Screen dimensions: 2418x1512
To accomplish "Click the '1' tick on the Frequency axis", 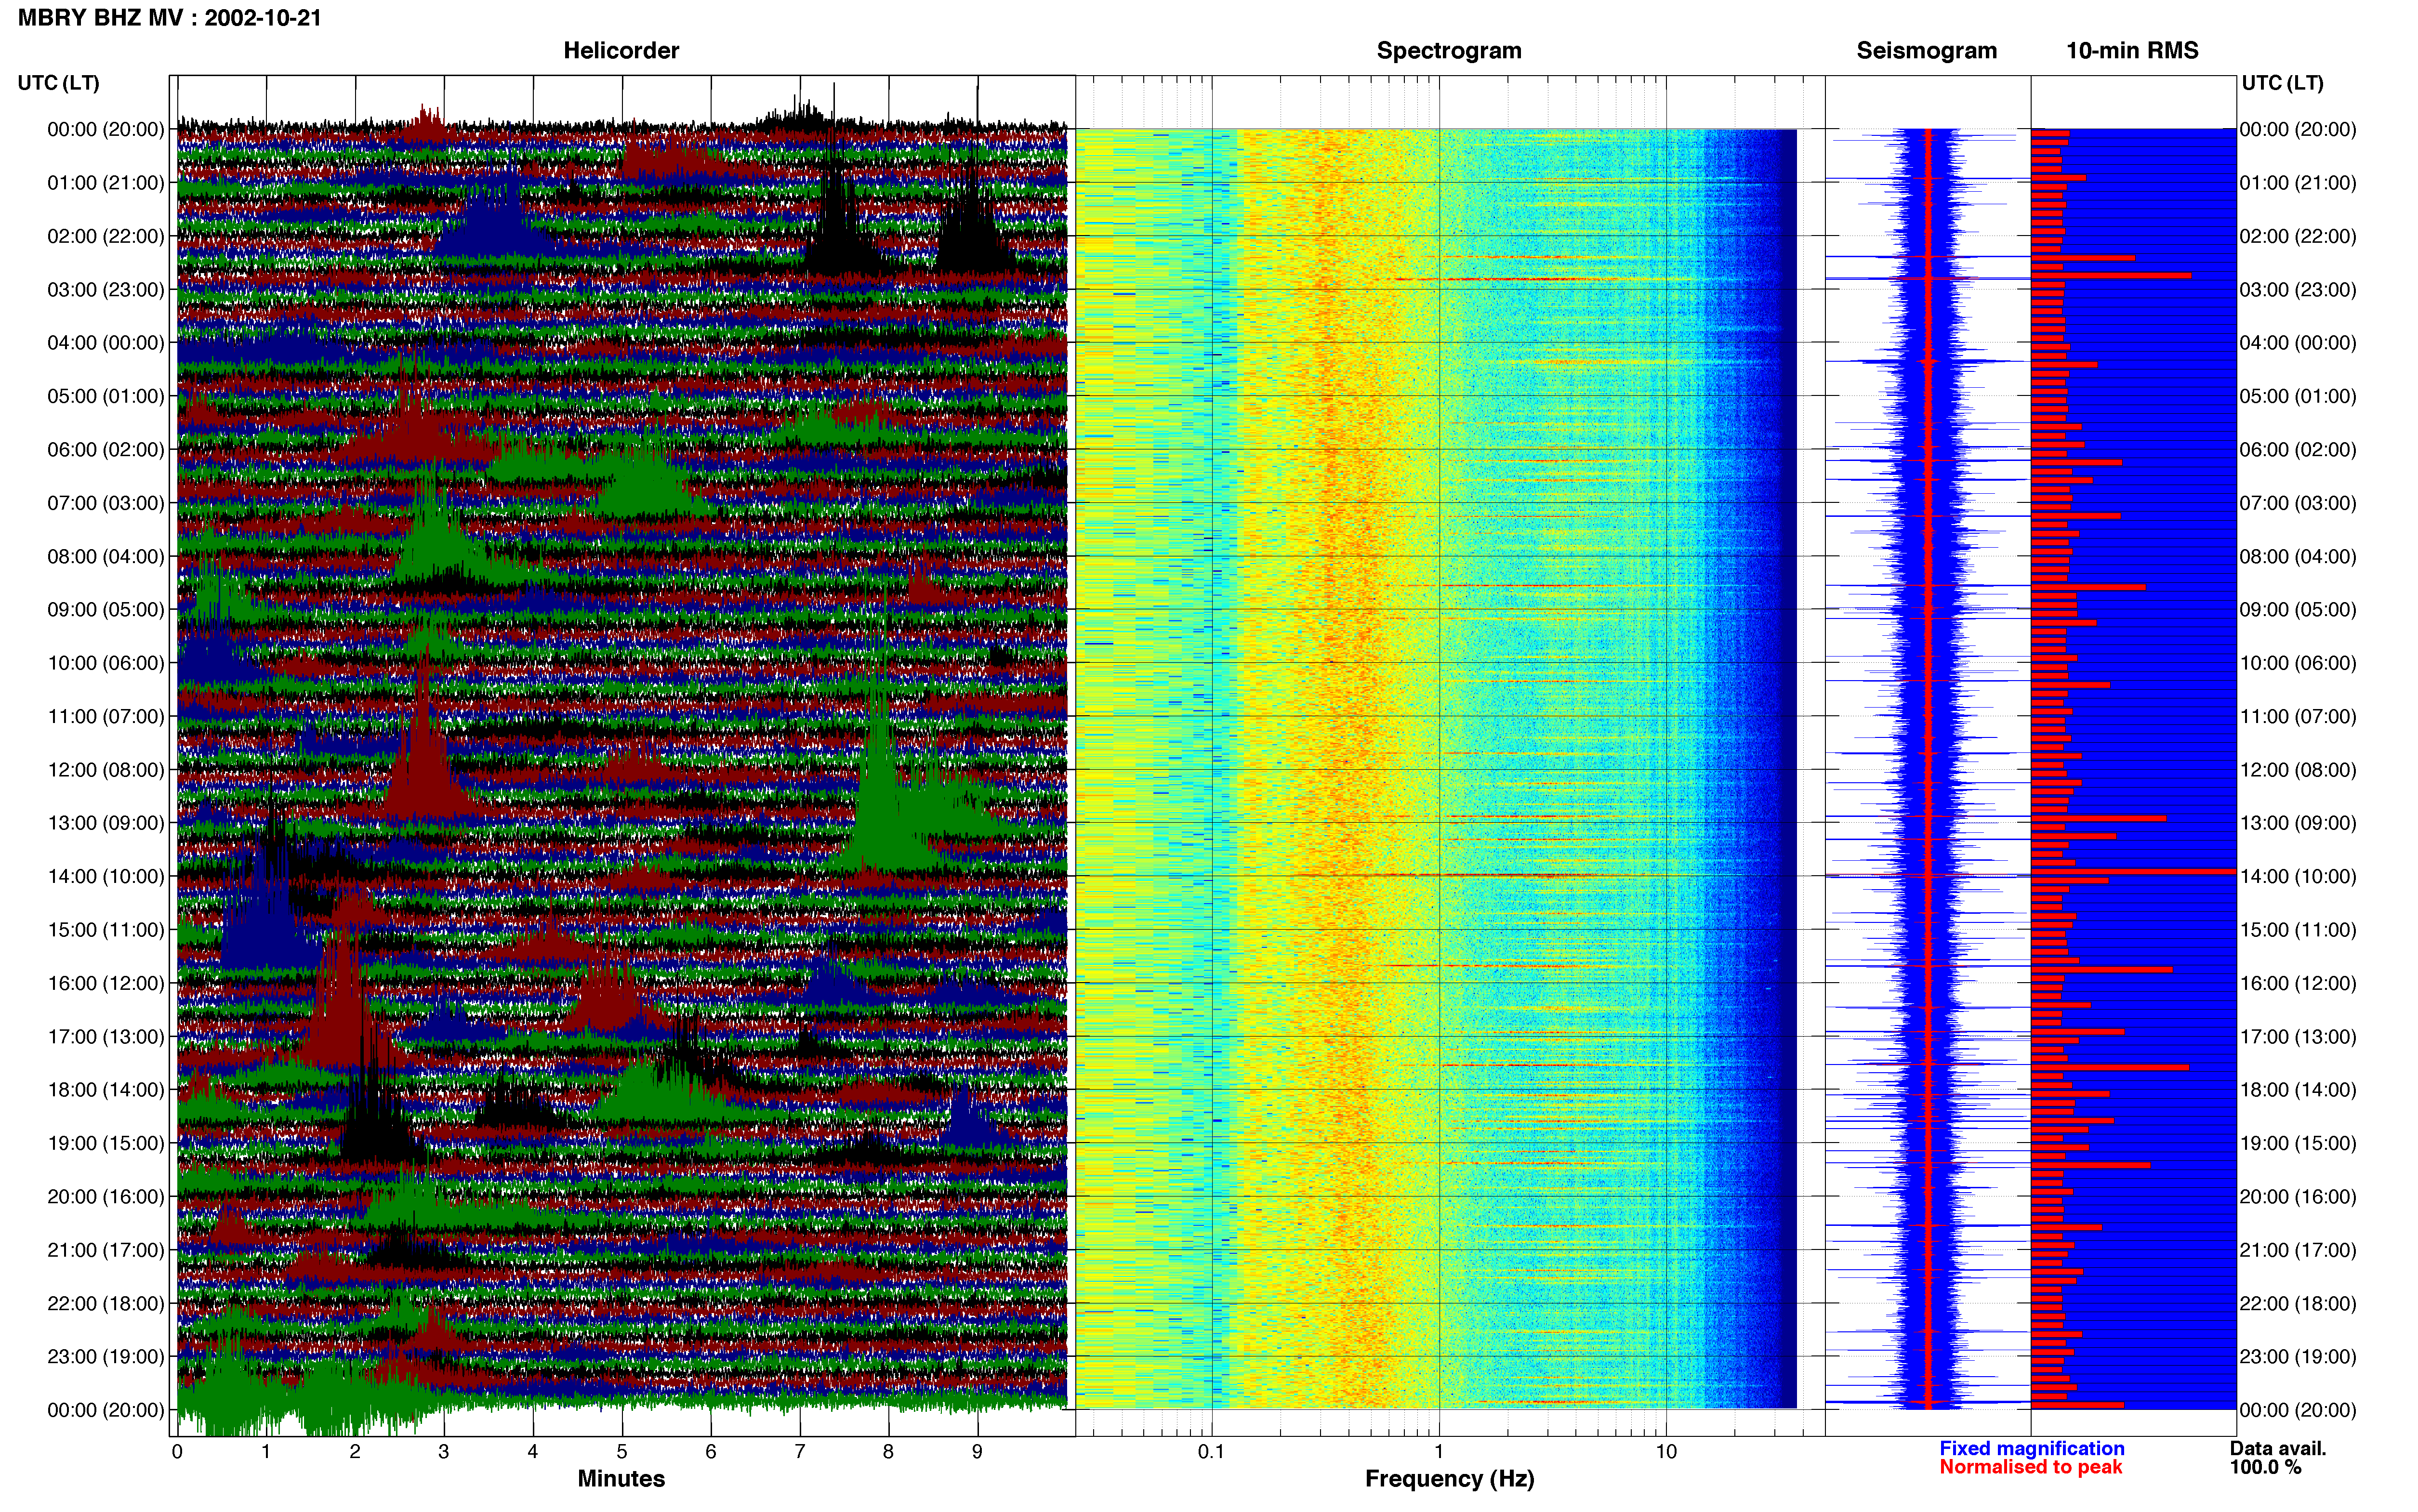I will pyautogui.click(x=1439, y=1451).
